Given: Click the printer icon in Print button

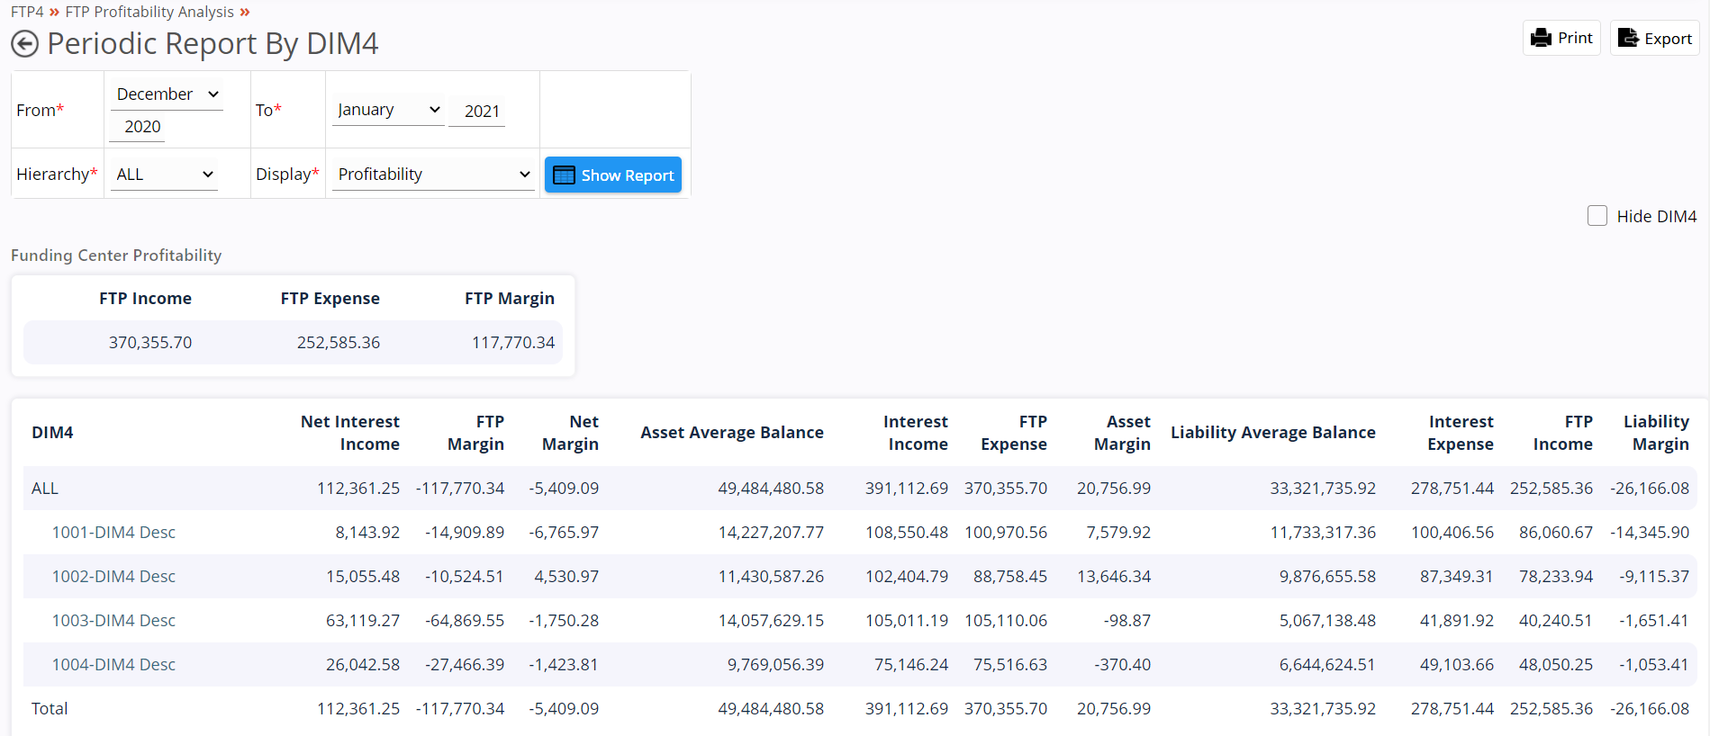Looking at the screenshot, I should coord(1542,38).
